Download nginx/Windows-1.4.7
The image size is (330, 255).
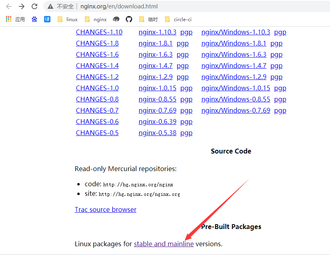click(x=234, y=66)
